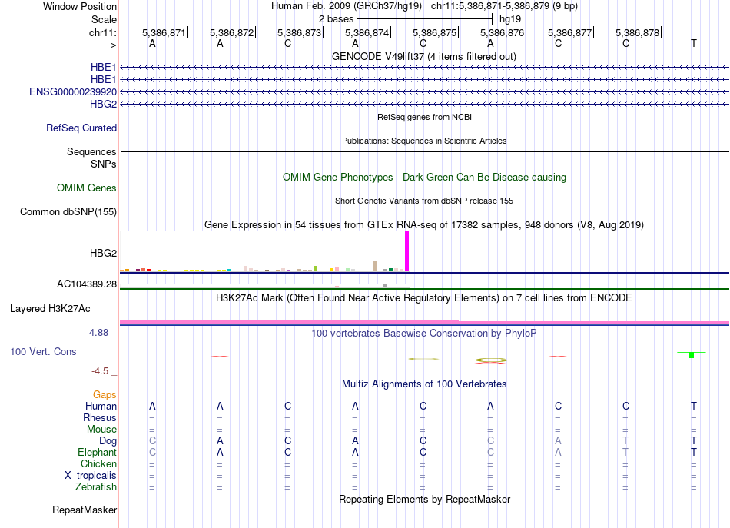Image resolution: width=730 pixels, height=528 pixels.
Task: Click the Common dbSNP(155) track label
Action: point(68,212)
